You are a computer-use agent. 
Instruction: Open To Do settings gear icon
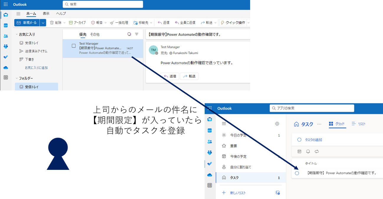[x=277, y=124]
